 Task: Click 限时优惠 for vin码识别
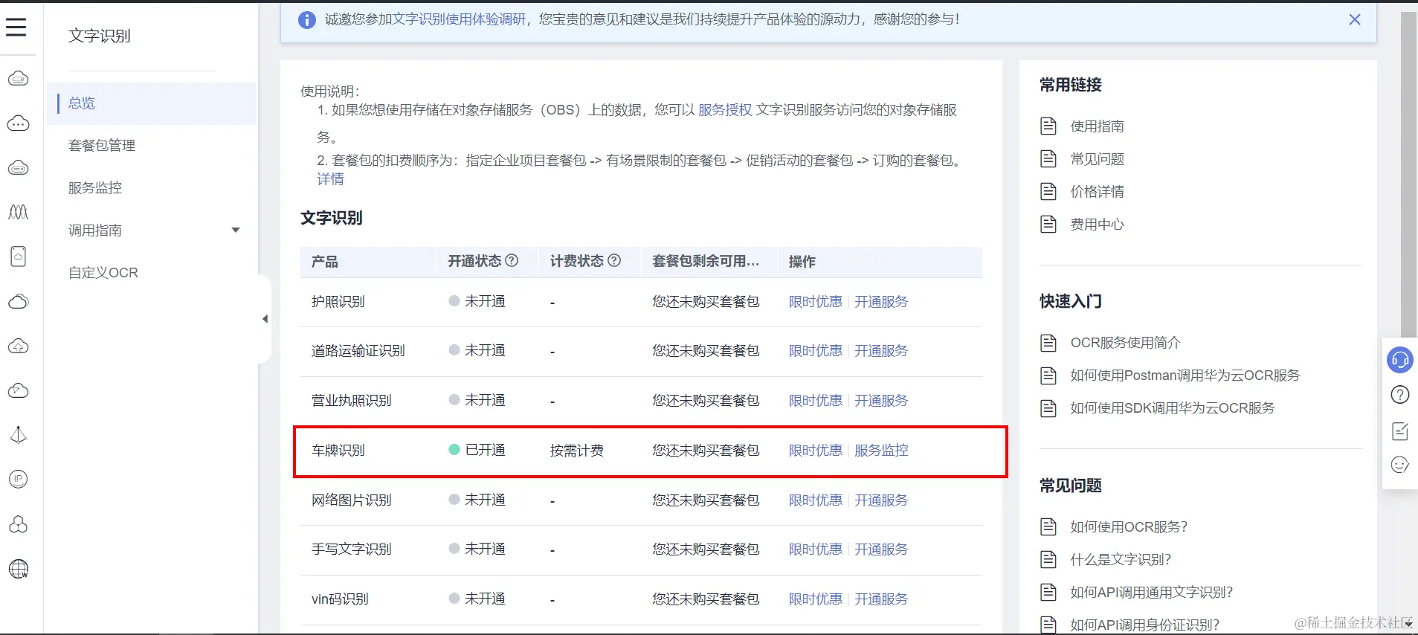tap(816, 599)
